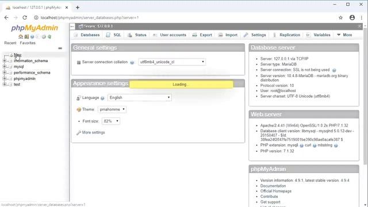Screen dimensions: 368x207
Task: Click the wrench icon beside More settings
Action: pyautogui.click(x=79, y=133)
